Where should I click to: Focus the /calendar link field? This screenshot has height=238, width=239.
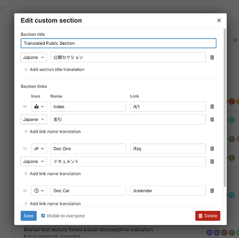tap(168, 191)
